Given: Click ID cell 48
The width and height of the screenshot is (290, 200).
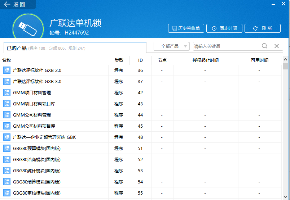Looking at the screenshot, I should click(140, 137).
